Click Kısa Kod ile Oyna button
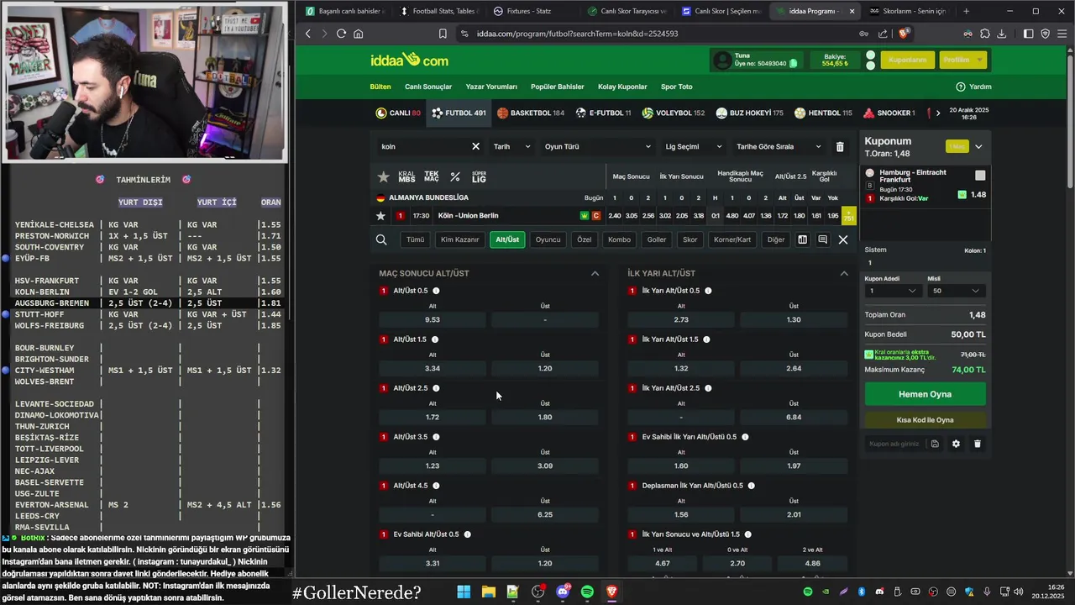Viewport: 1075px width, 605px height. (x=926, y=420)
